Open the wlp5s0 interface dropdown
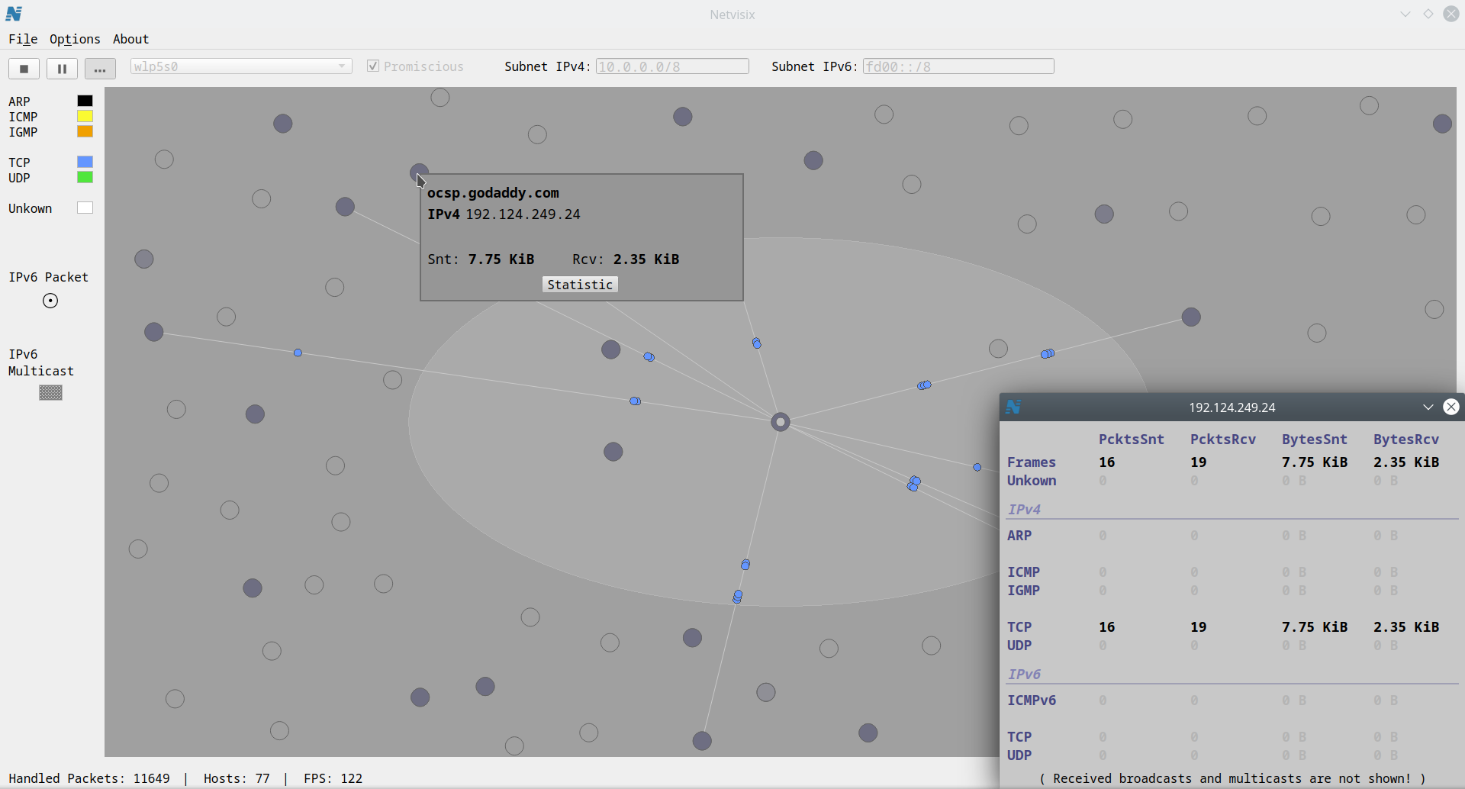The height and width of the screenshot is (789, 1465). pos(240,66)
